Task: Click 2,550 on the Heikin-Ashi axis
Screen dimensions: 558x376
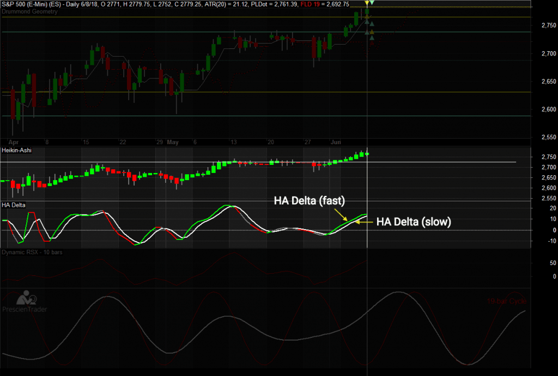Action: pos(549,198)
